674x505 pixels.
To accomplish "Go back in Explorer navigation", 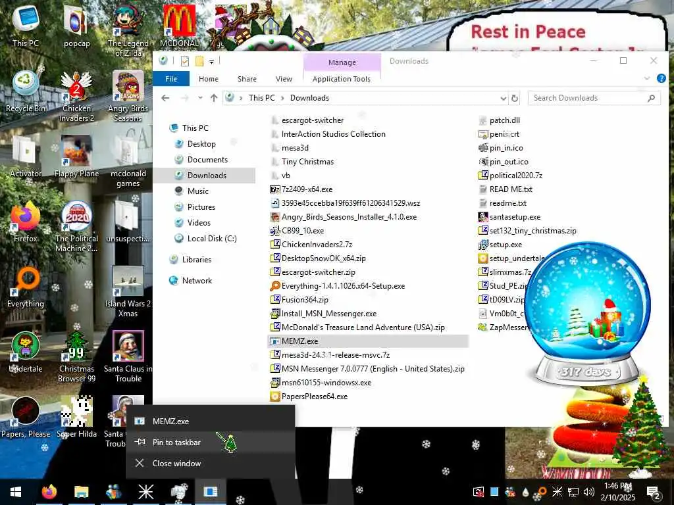I will point(165,98).
